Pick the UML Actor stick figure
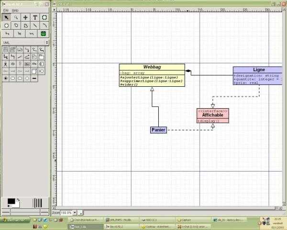This screenshot has height=230, width=287. [x=6, y=64]
